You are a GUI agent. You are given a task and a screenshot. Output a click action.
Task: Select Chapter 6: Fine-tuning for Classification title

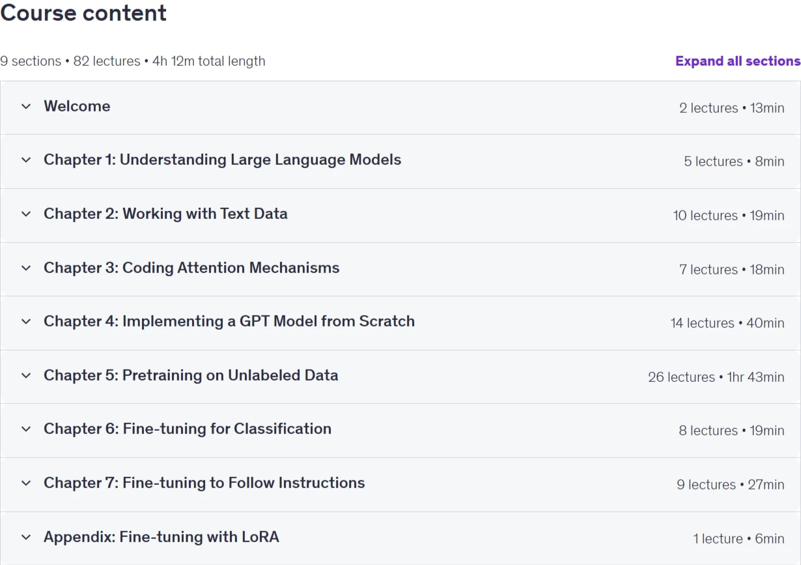(x=188, y=429)
